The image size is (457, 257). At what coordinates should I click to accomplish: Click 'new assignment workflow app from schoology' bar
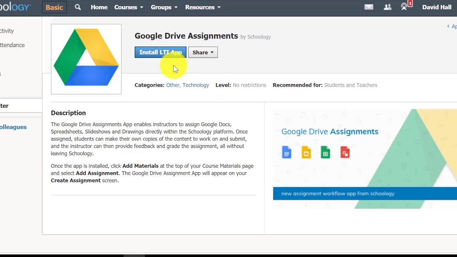tap(365, 193)
